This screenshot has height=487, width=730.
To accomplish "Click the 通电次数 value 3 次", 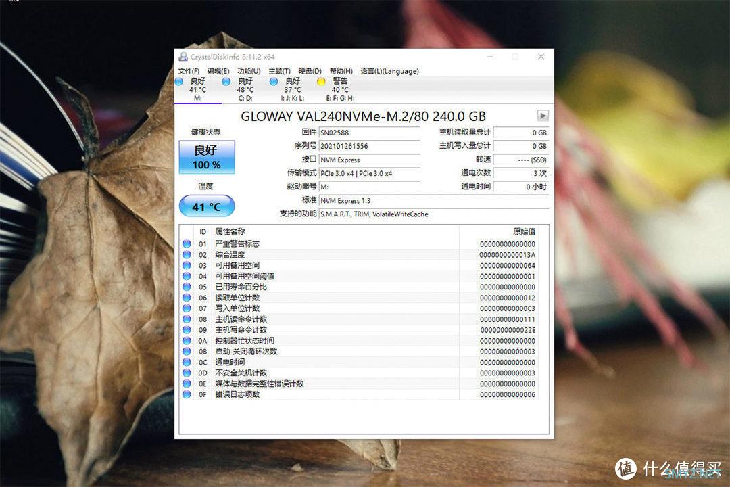I will [521, 173].
